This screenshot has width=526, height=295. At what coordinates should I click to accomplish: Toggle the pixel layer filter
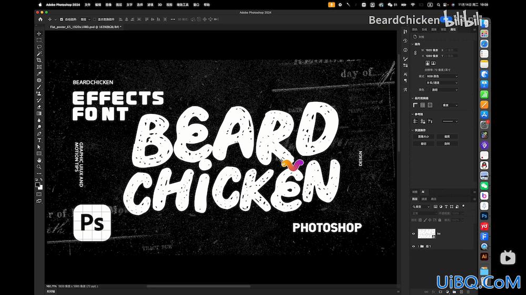coord(436,207)
